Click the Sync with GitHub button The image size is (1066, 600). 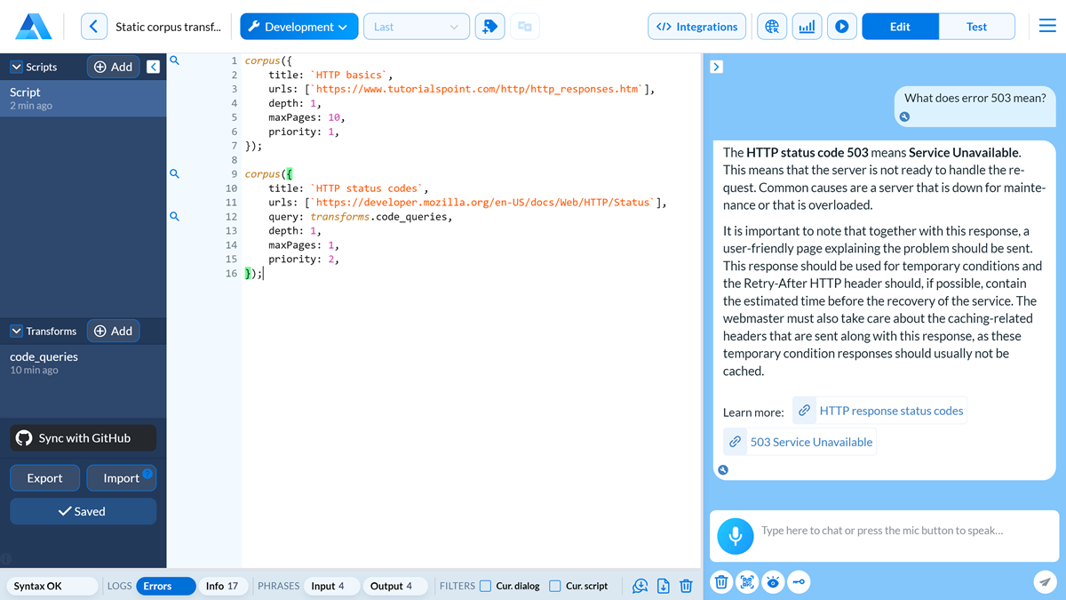tap(83, 437)
